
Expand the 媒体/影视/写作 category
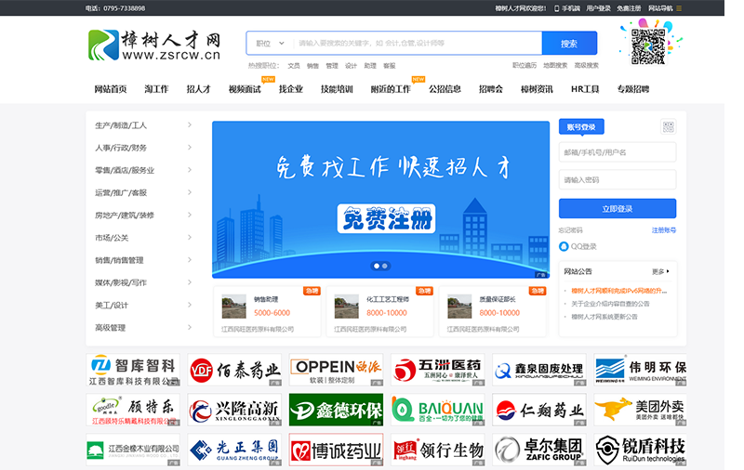tap(143, 283)
